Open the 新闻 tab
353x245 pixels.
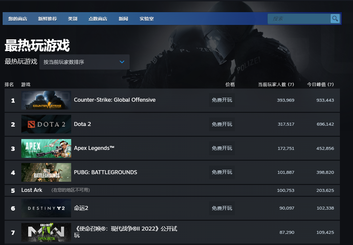pos(123,19)
